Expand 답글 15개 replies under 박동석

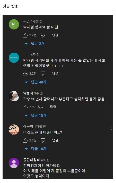click(35, 115)
